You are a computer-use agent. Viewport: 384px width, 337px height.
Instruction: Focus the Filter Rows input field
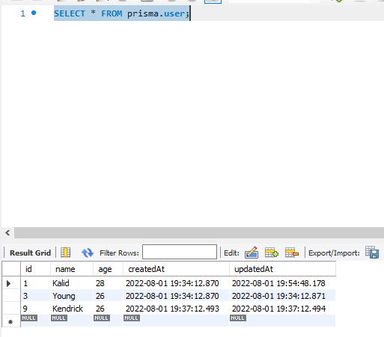[x=180, y=252]
